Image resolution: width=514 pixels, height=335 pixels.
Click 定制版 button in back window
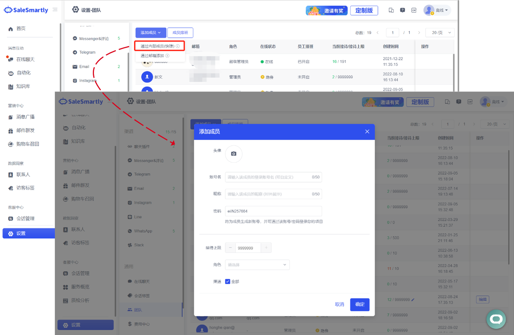pyautogui.click(x=364, y=10)
